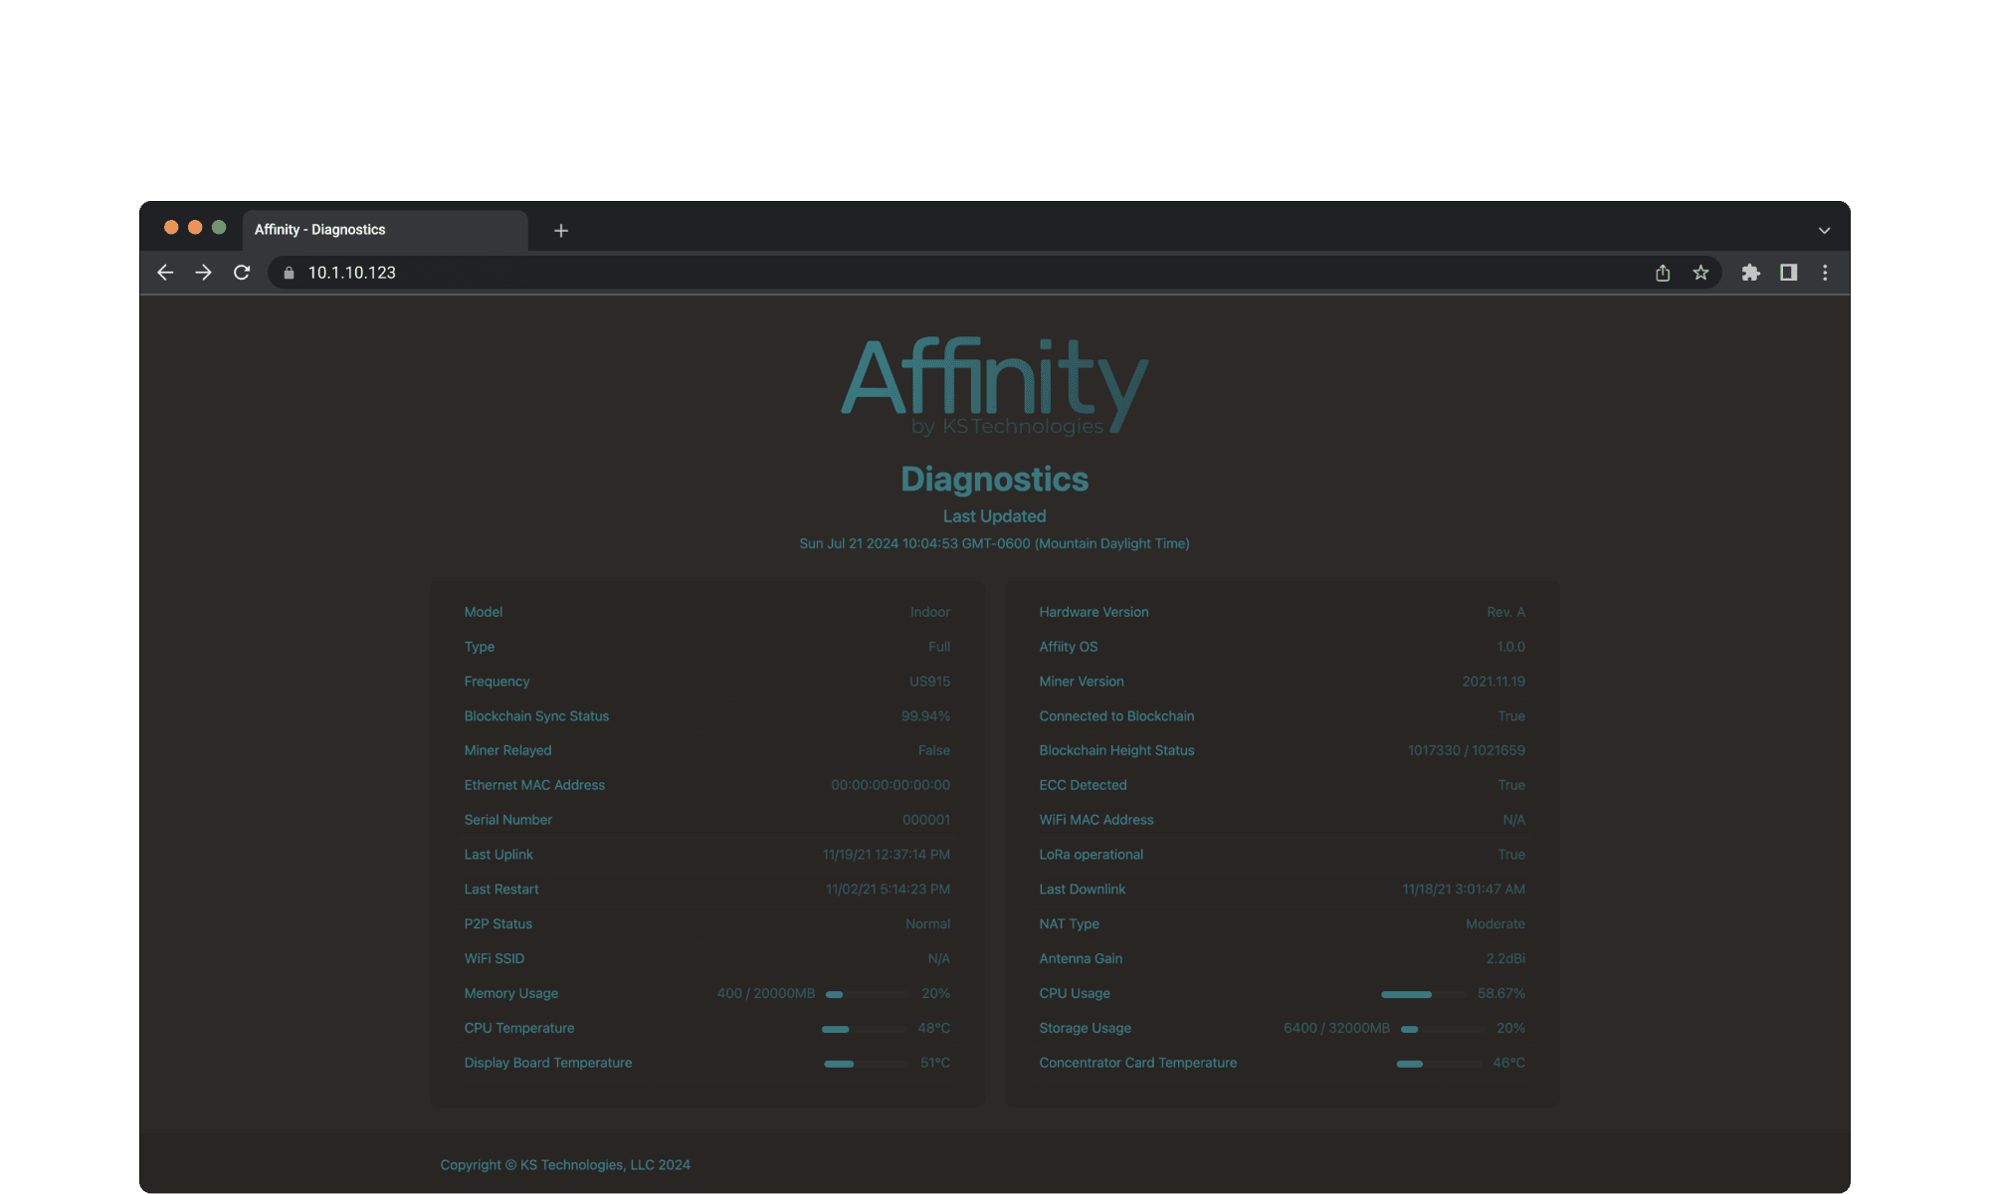Click the browser back arrow

click(x=165, y=273)
